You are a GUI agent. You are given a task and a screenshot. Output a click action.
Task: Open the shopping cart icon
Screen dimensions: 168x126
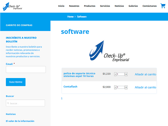coord(163,6)
